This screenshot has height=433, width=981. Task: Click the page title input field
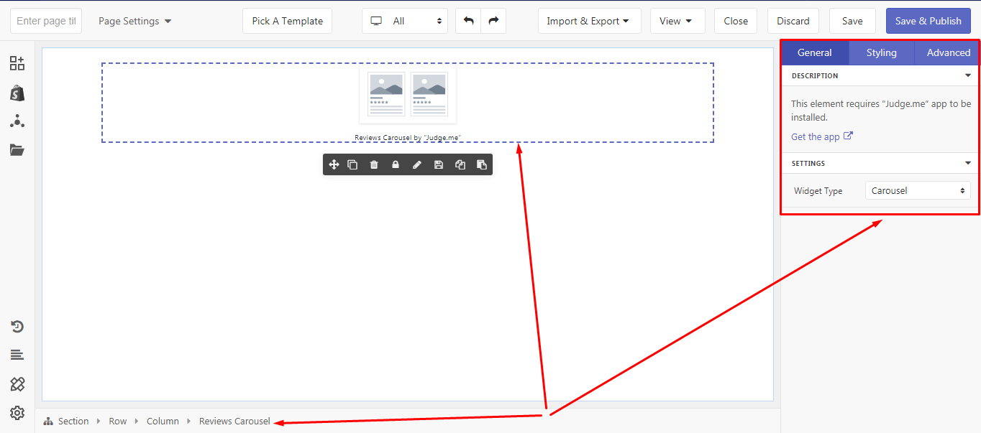(46, 21)
